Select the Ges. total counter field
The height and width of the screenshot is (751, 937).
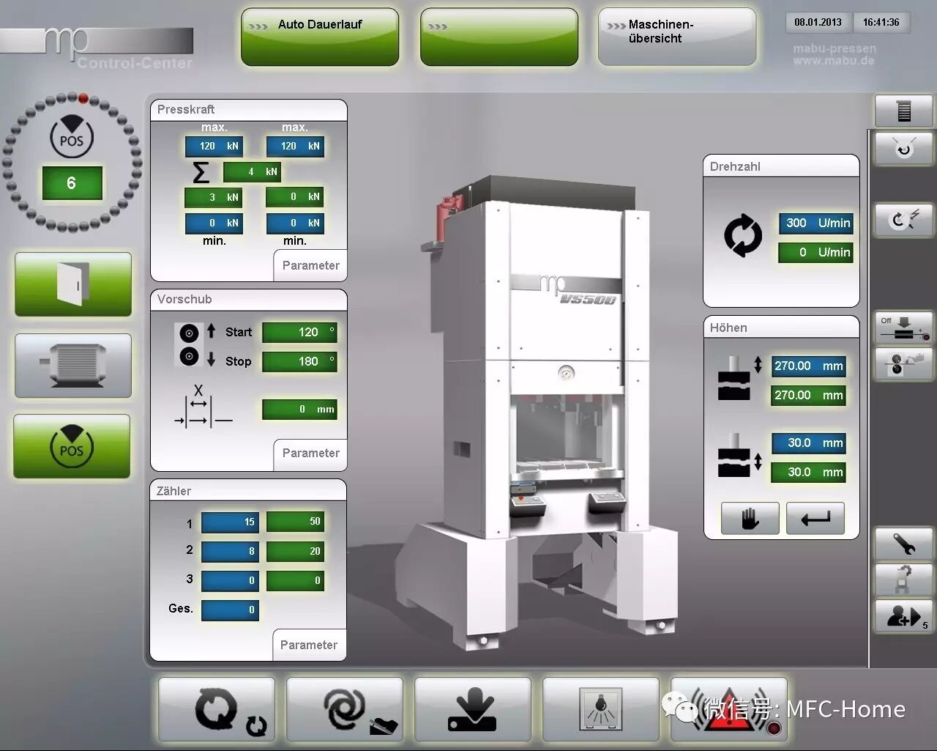(230, 610)
